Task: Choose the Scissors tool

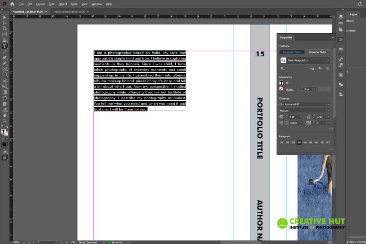Action: click(4, 81)
